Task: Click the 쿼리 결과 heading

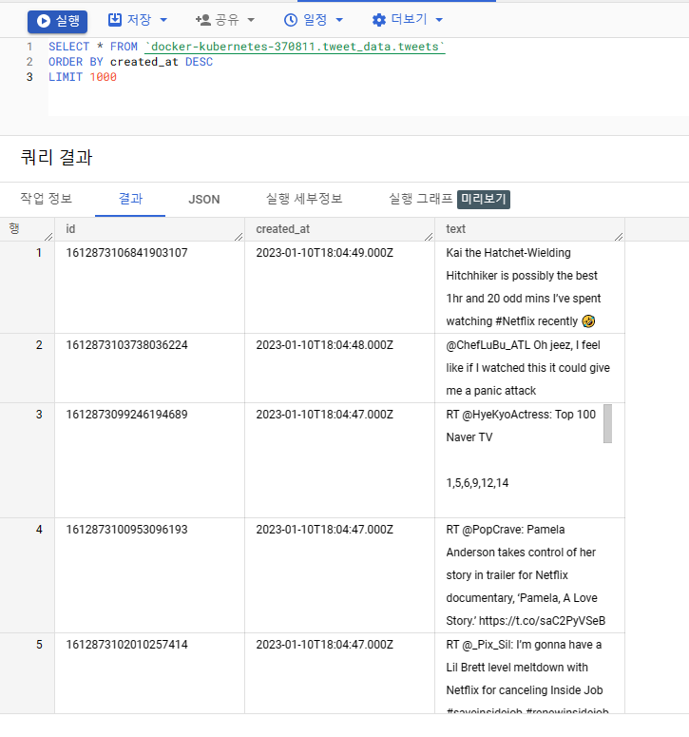Action: click(x=56, y=158)
